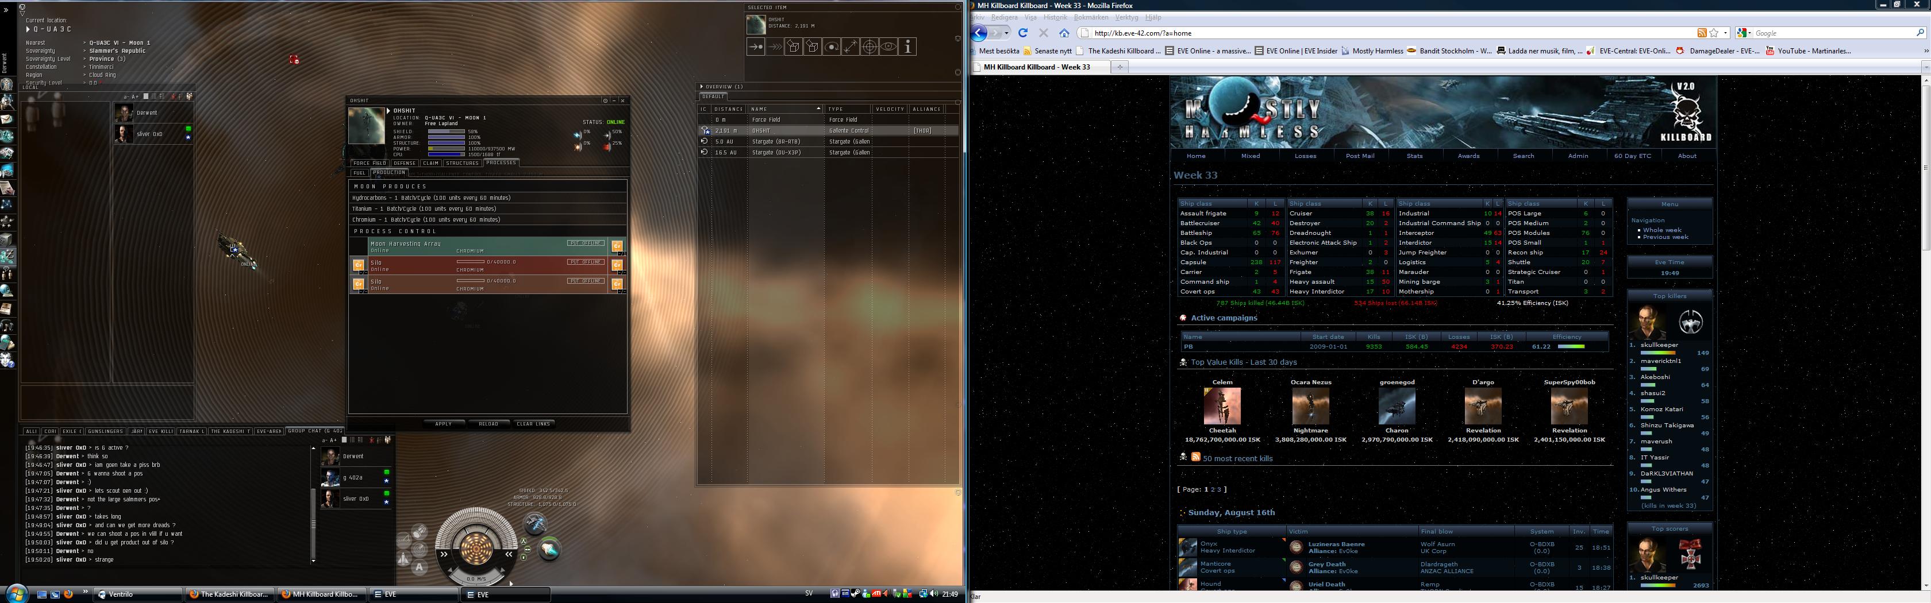Click the autopilot A button near the HUD

point(420,567)
